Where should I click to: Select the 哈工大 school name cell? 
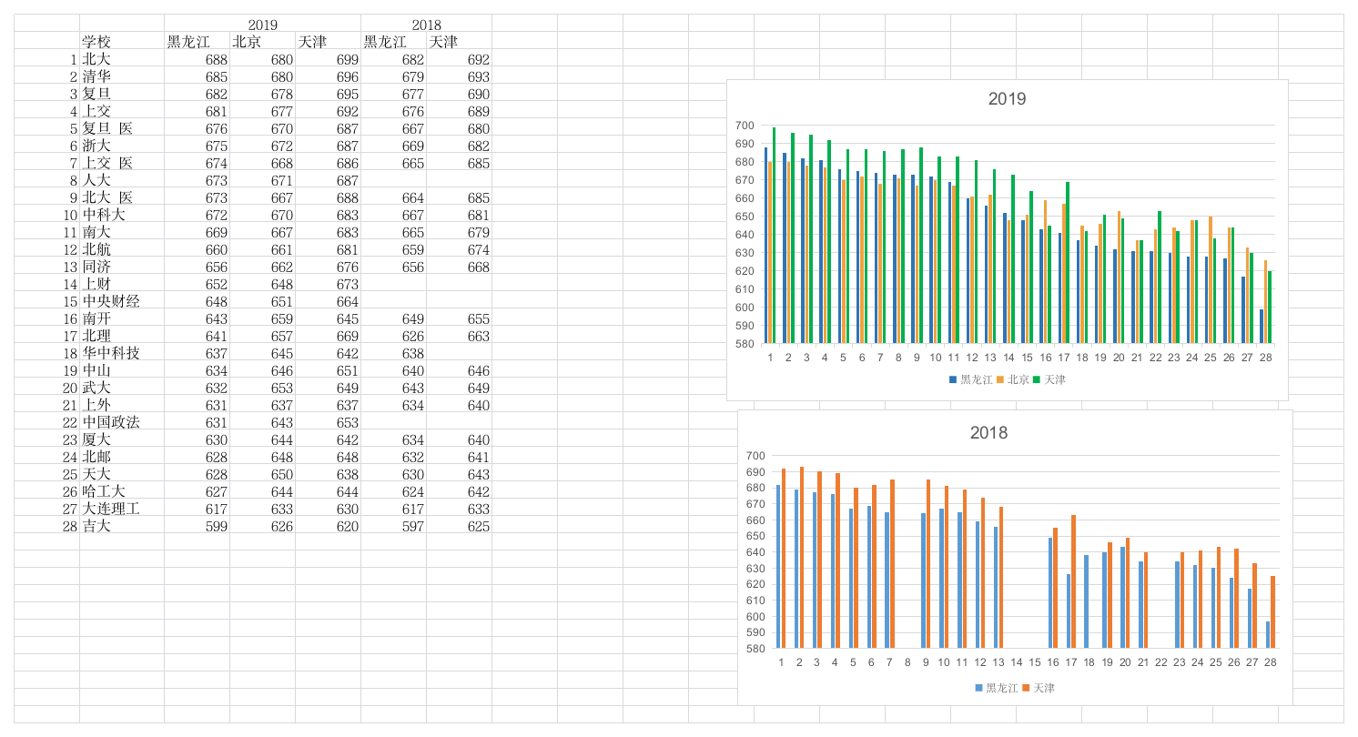point(122,491)
